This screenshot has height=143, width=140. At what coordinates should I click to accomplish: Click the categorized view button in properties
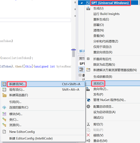coord(81,69)
